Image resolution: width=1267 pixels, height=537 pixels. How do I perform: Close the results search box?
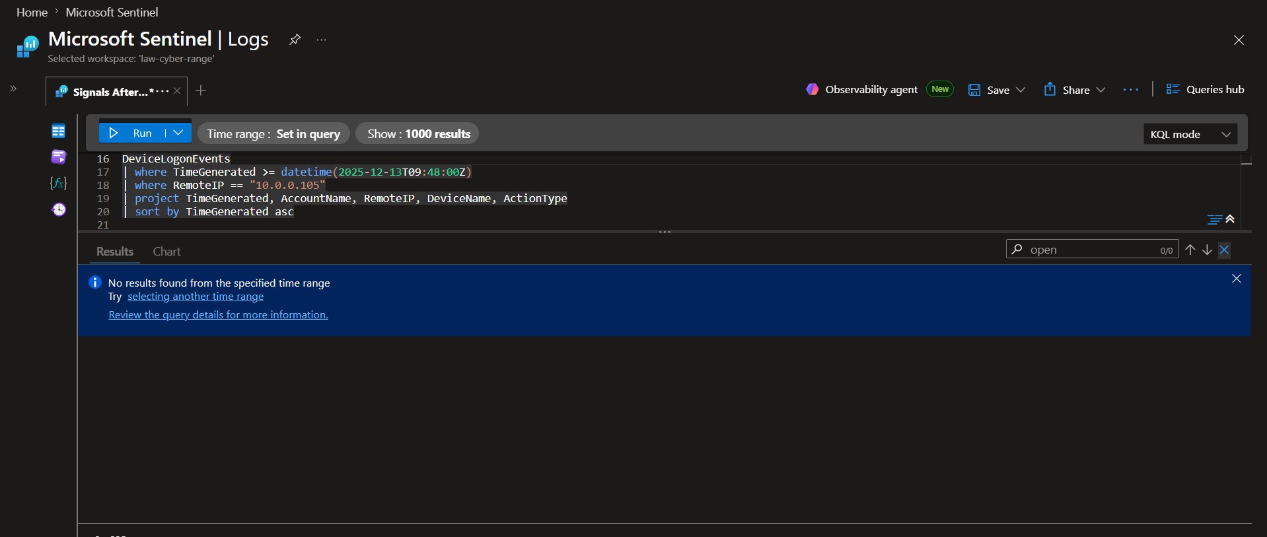click(x=1224, y=250)
